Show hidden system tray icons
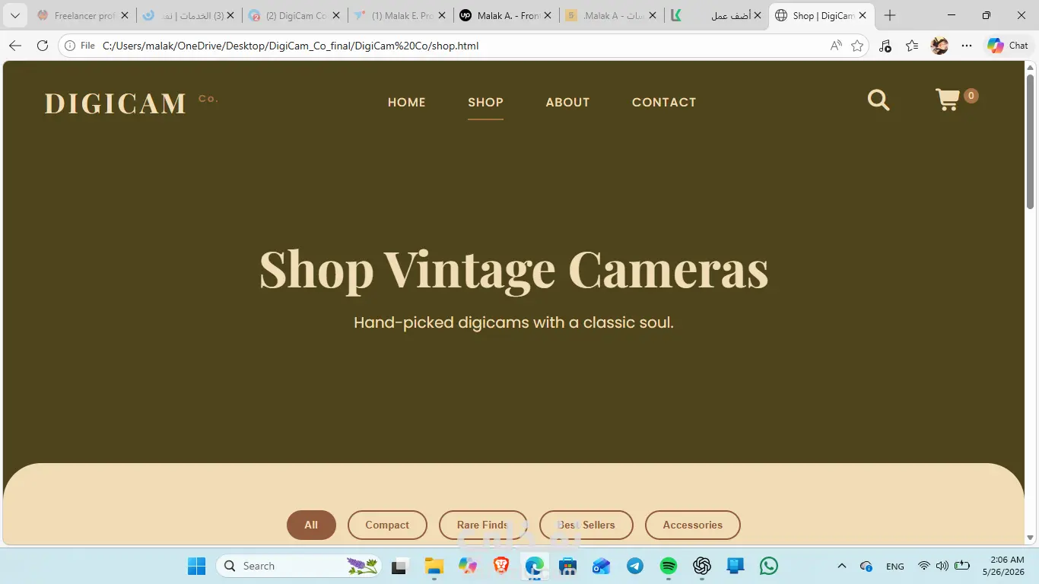Screen dimensions: 1039x584 click(842, 566)
